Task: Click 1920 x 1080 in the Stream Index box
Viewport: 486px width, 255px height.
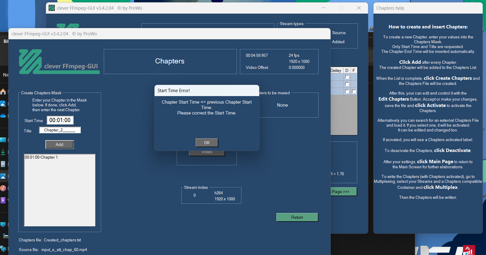Action: coord(225,199)
